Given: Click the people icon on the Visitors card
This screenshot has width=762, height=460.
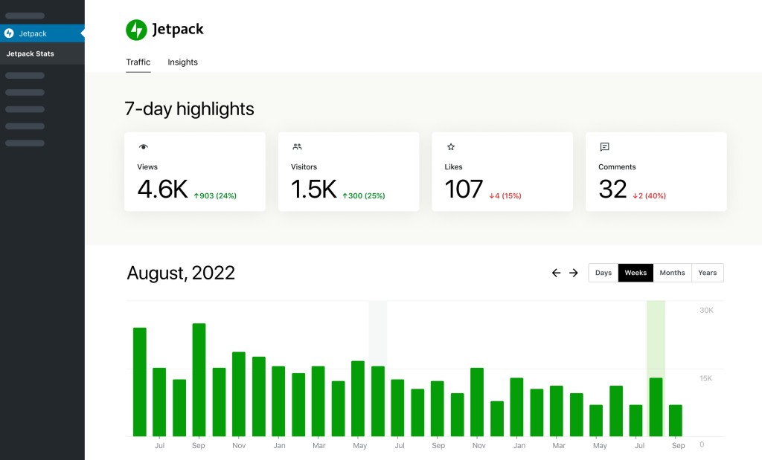Looking at the screenshot, I should click(x=297, y=146).
